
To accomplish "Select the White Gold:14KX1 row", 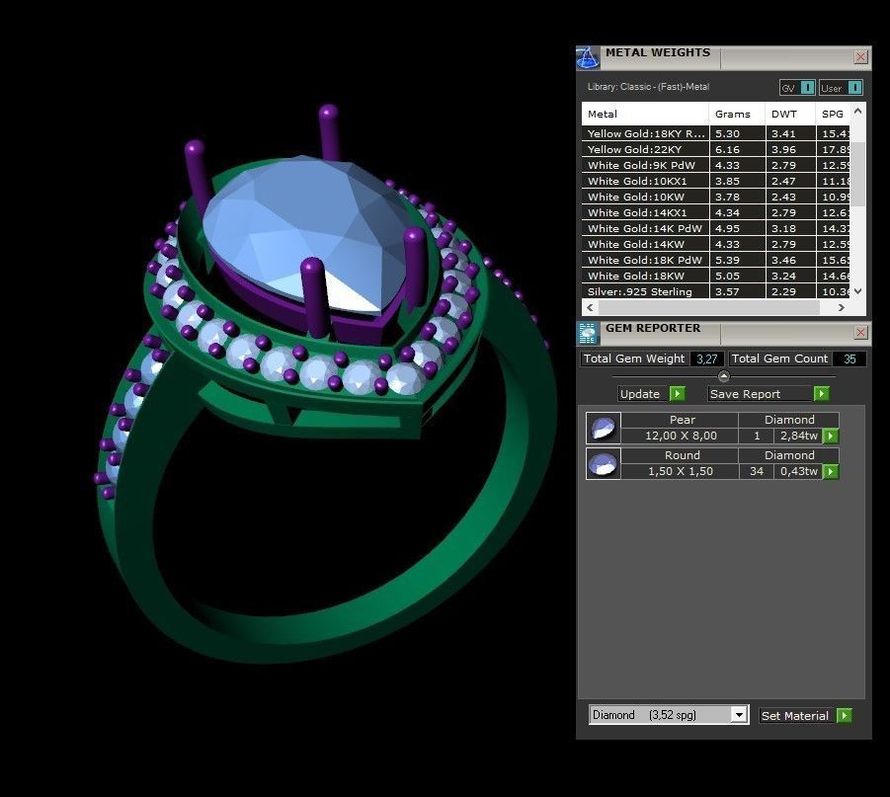I will click(716, 213).
